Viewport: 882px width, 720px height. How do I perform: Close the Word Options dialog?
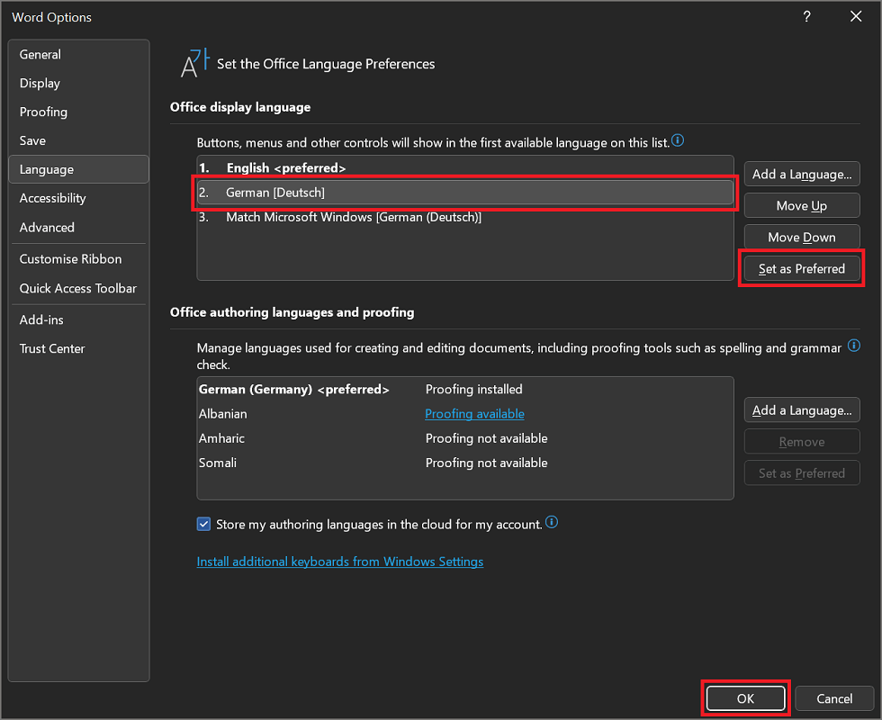(856, 17)
